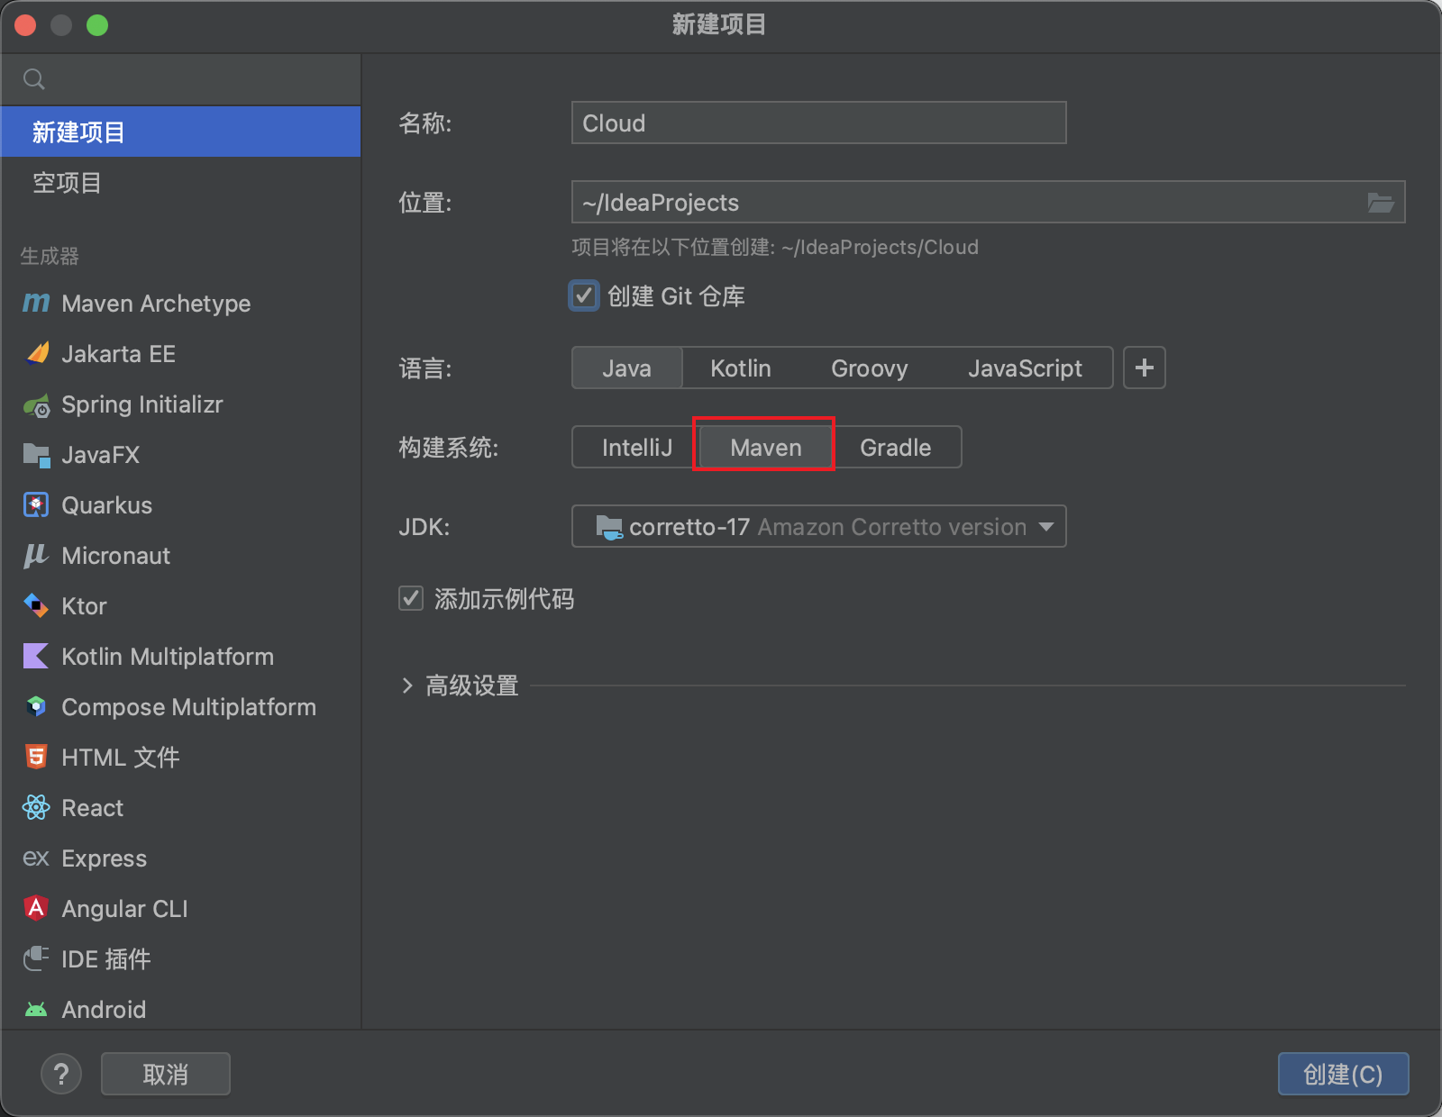Select Kotlin as the language
1442x1117 pixels.
pos(741,368)
